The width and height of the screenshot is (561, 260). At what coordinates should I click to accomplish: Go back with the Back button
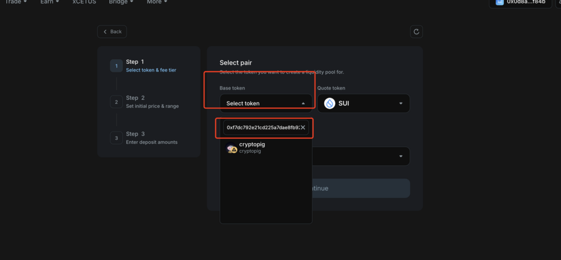[112, 31]
